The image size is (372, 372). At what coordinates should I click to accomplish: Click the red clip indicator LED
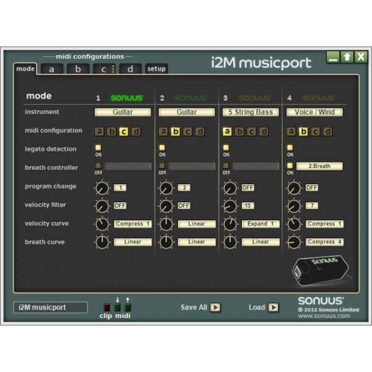[x=107, y=308]
